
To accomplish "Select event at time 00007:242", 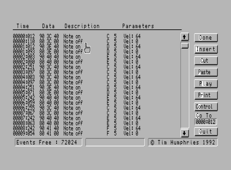I will [x=77, y=118].
